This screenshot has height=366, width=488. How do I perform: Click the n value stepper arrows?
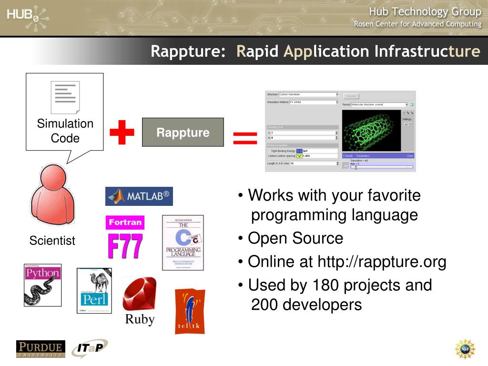[336, 133]
